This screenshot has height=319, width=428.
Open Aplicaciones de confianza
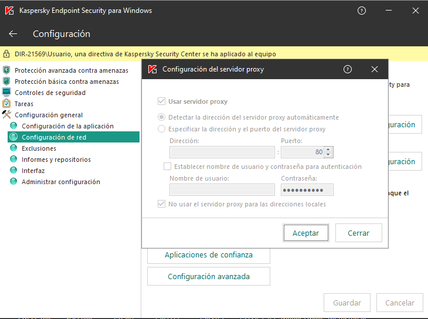(208, 255)
